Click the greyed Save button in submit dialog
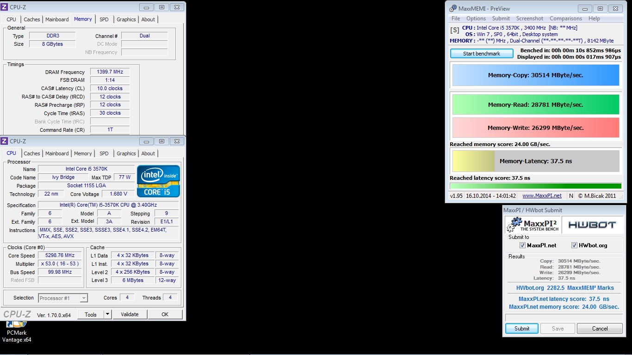Screen dimensions: 632x355 click(558, 329)
